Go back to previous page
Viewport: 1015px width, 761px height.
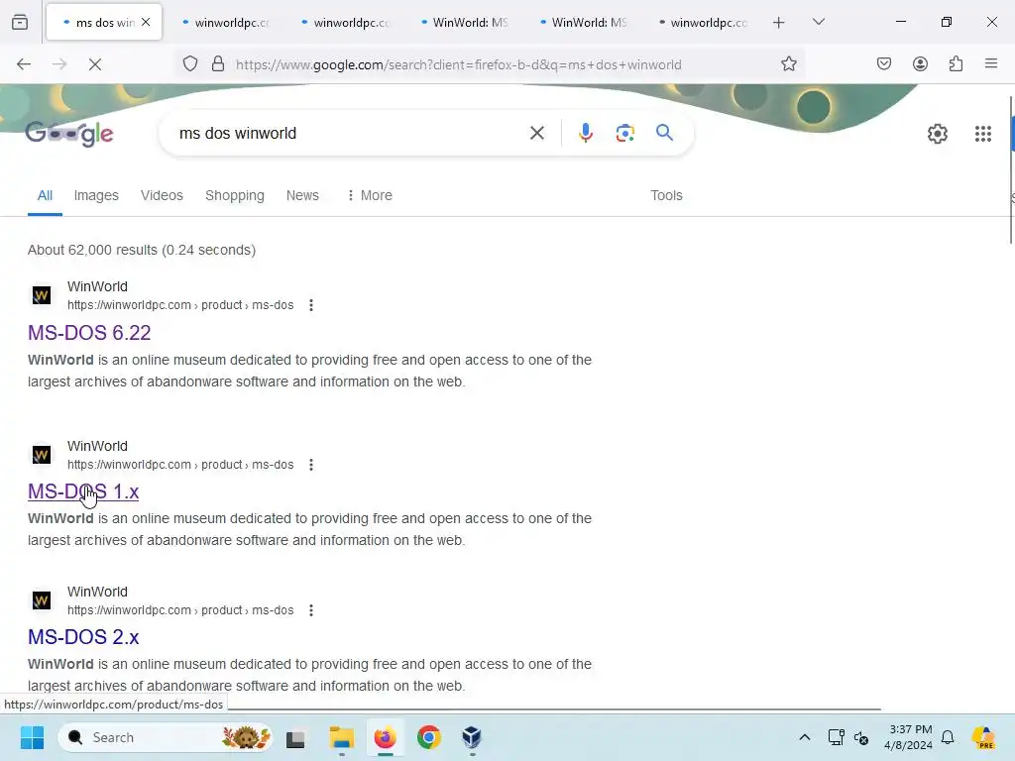pos(24,64)
